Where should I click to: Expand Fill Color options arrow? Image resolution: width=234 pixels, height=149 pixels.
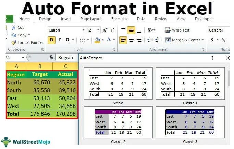click(x=102, y=40)
